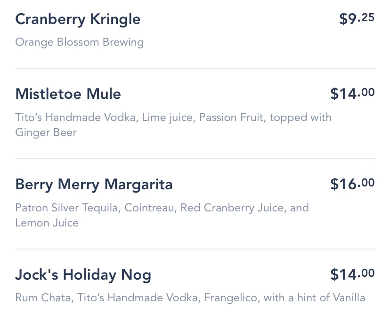Tap the Tito's Handmade Vodka, Lime juice description
Image resolution: width=390 pixels, height=314 pixels.
coord(173,117)
